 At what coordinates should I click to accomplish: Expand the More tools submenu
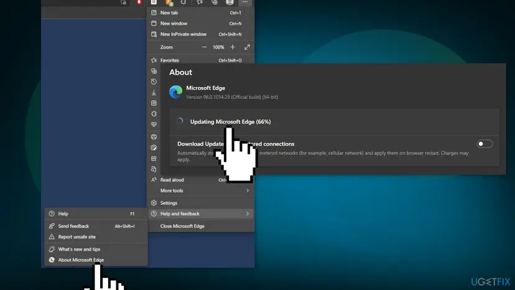pos(200,190)
